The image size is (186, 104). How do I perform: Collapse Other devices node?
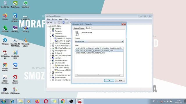[51, 63]
